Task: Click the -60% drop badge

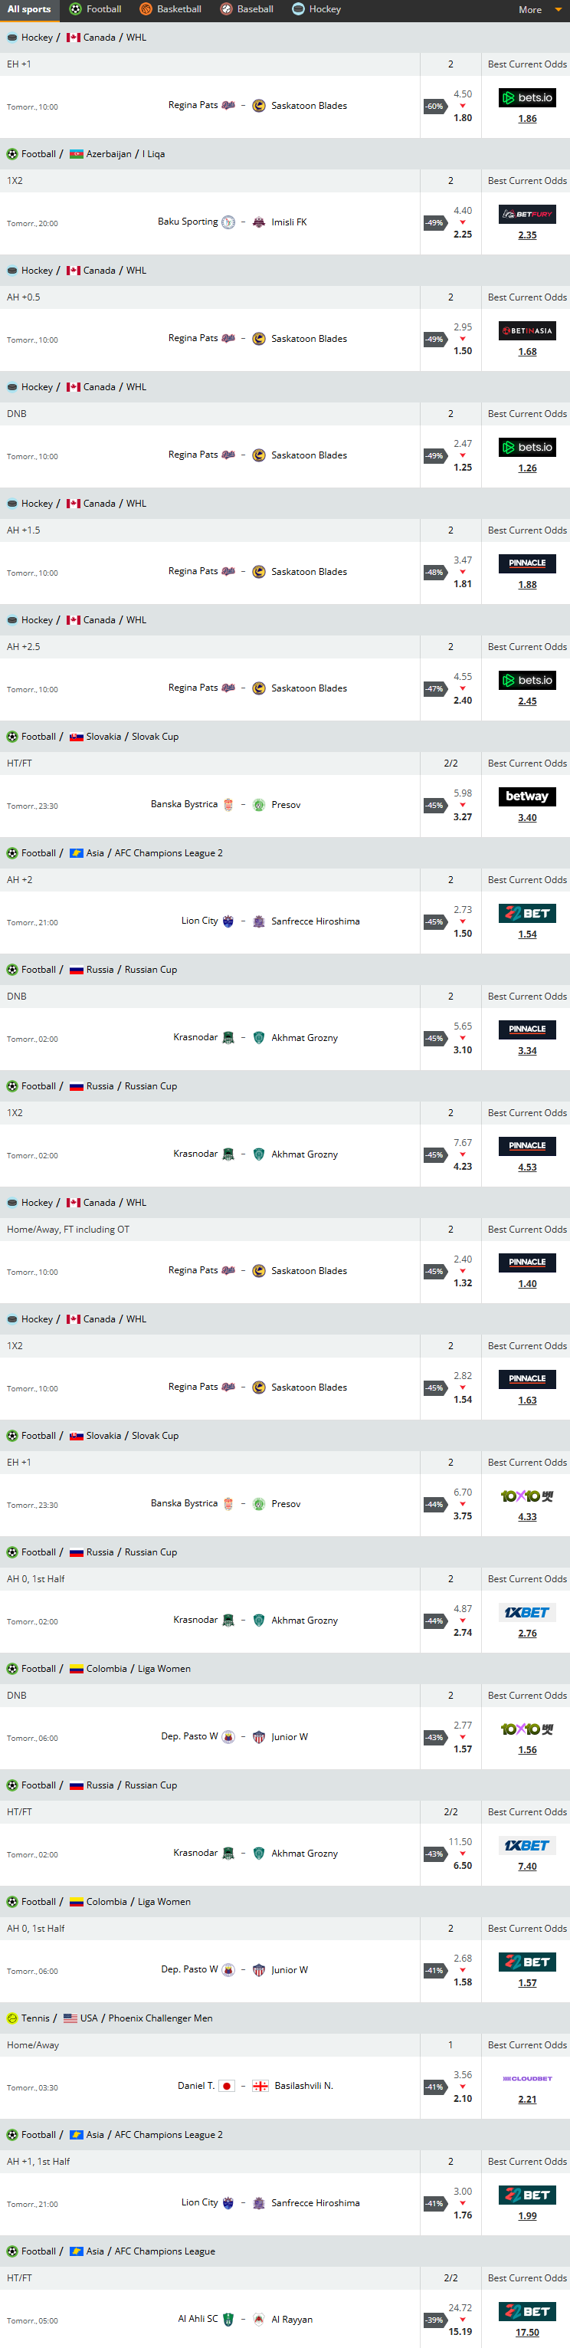Action: pyautogui.click(x=435, y=107)
